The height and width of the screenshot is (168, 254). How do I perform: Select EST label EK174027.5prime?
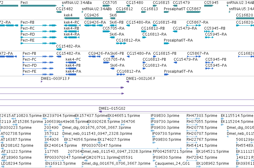pos(114,140)
